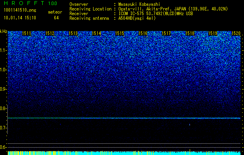Click the 0.9 kHz axis label

tap(3, 89)
